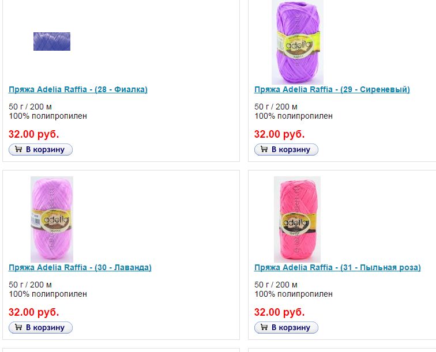Open the hot pink Пыльная роза yarn photo

[x=297, y=219]
